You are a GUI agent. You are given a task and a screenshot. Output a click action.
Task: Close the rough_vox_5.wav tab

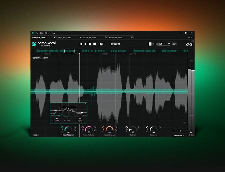pyautogui.click(x=106, y=37)
